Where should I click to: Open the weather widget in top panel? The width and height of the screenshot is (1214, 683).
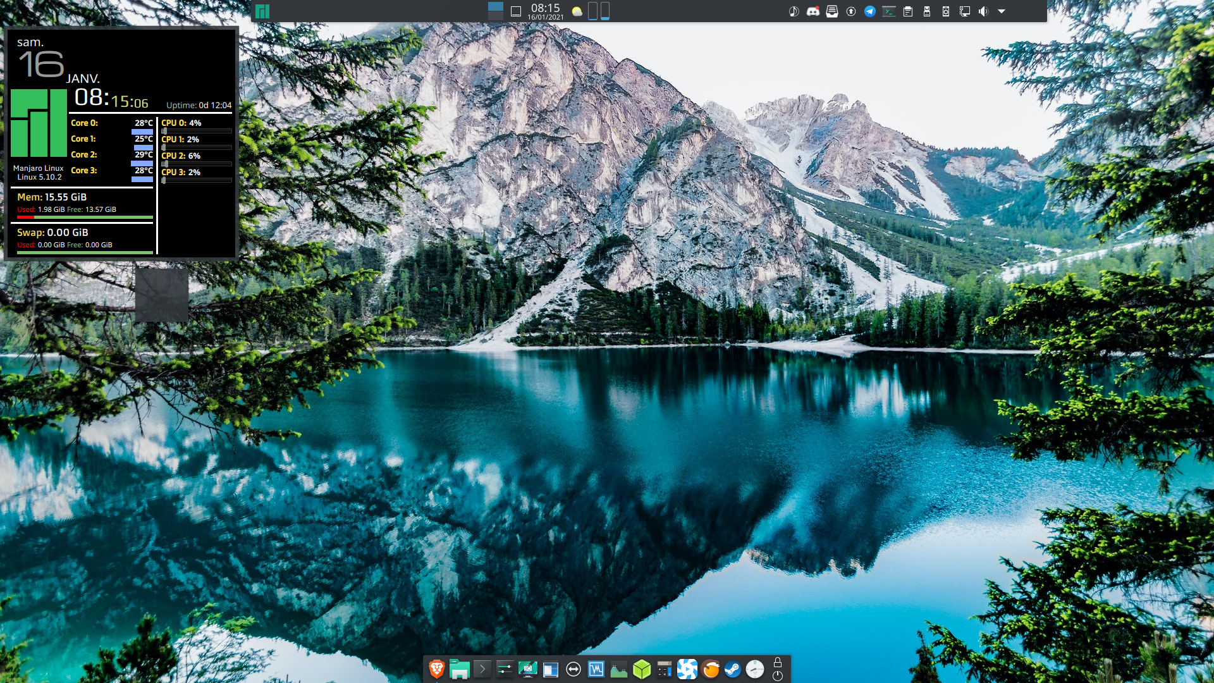[577, 11]
